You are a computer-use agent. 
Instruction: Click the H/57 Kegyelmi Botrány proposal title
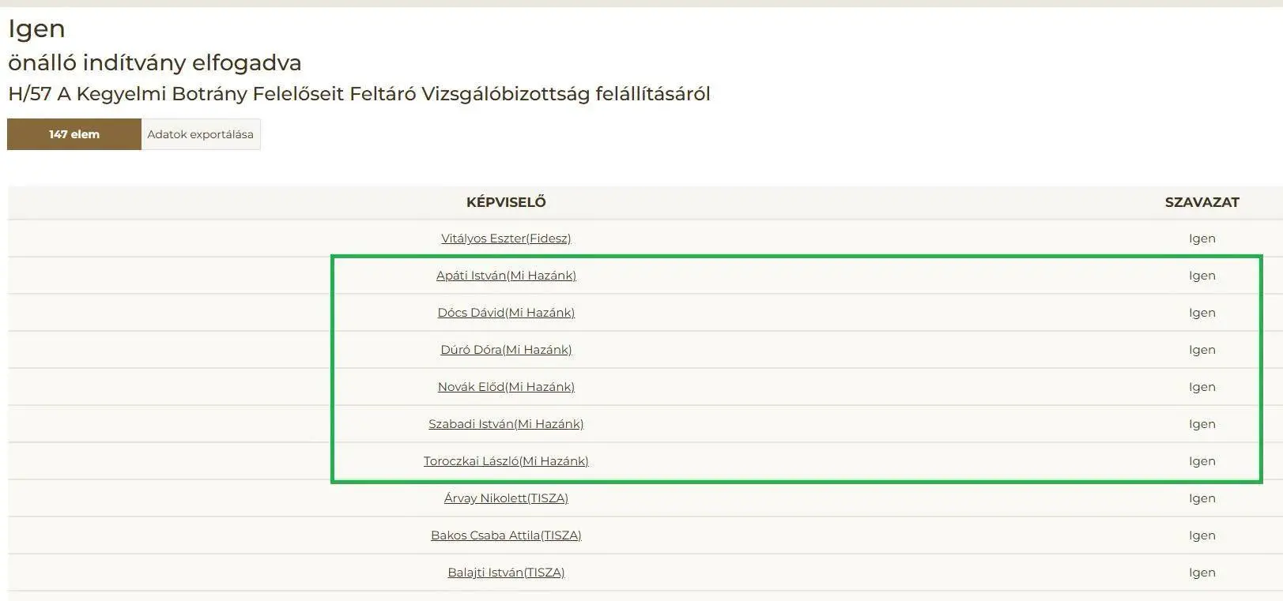pyautogui.click(x=359, y=94)
